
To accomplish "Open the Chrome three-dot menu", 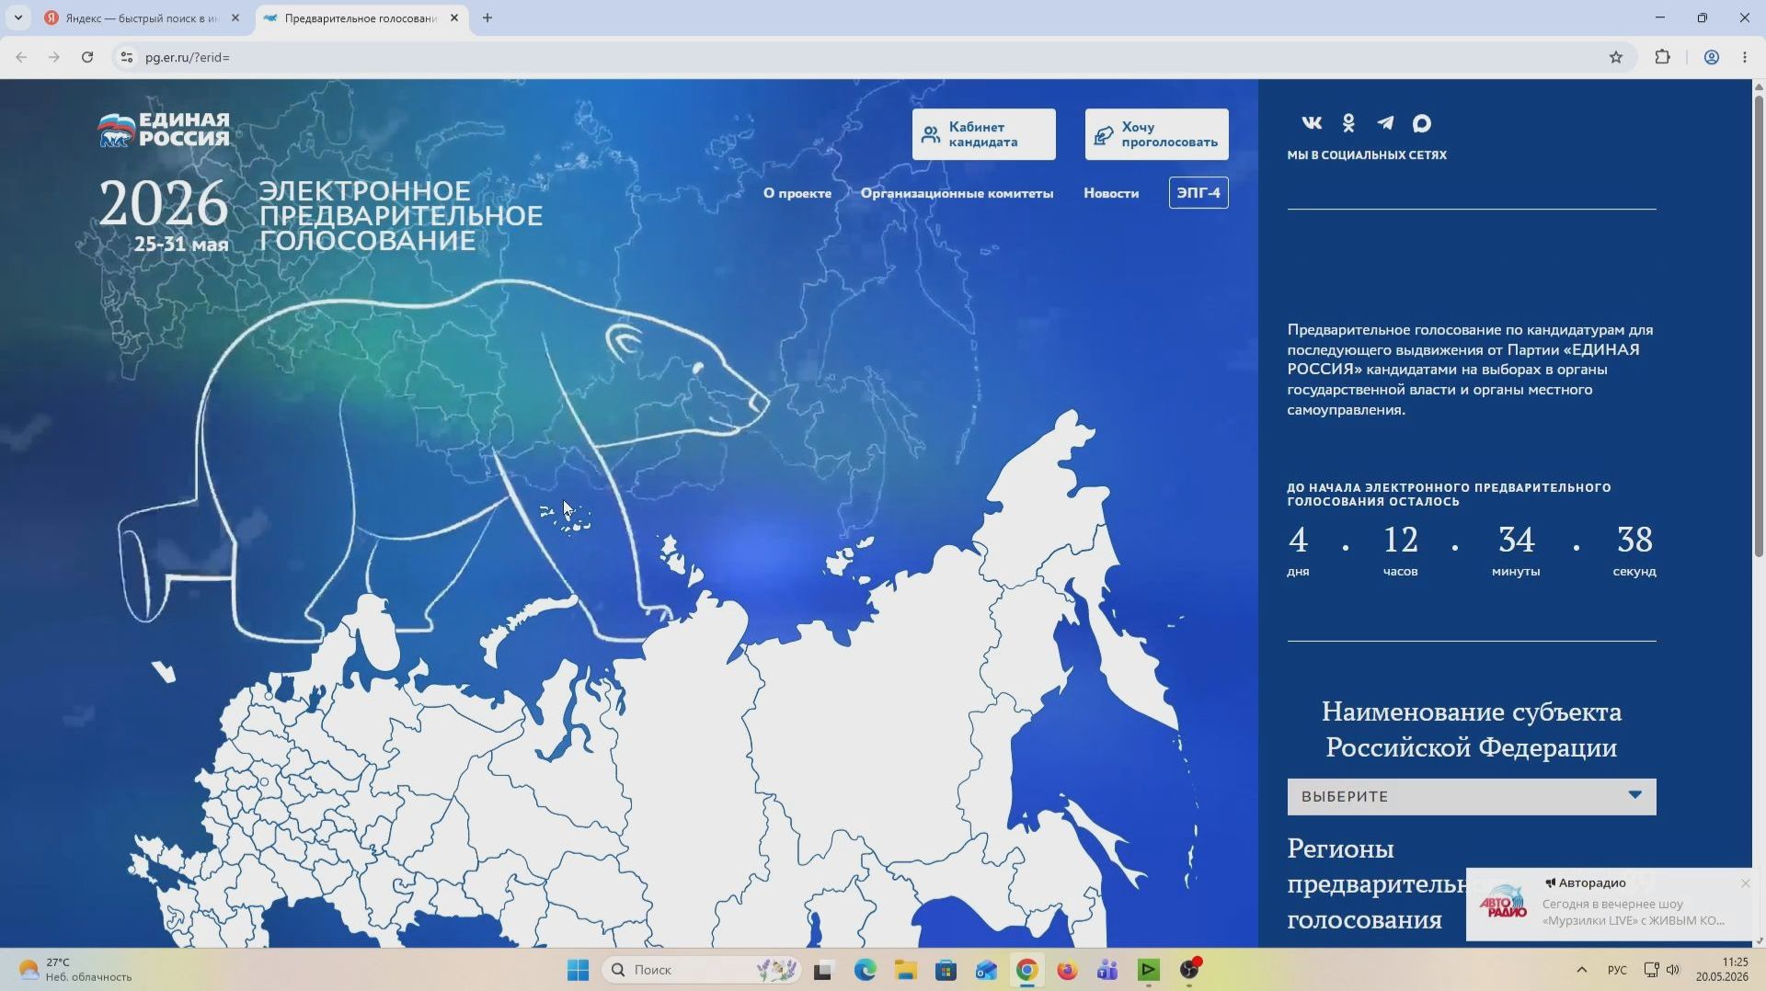I will click(x=1745, y=57).
